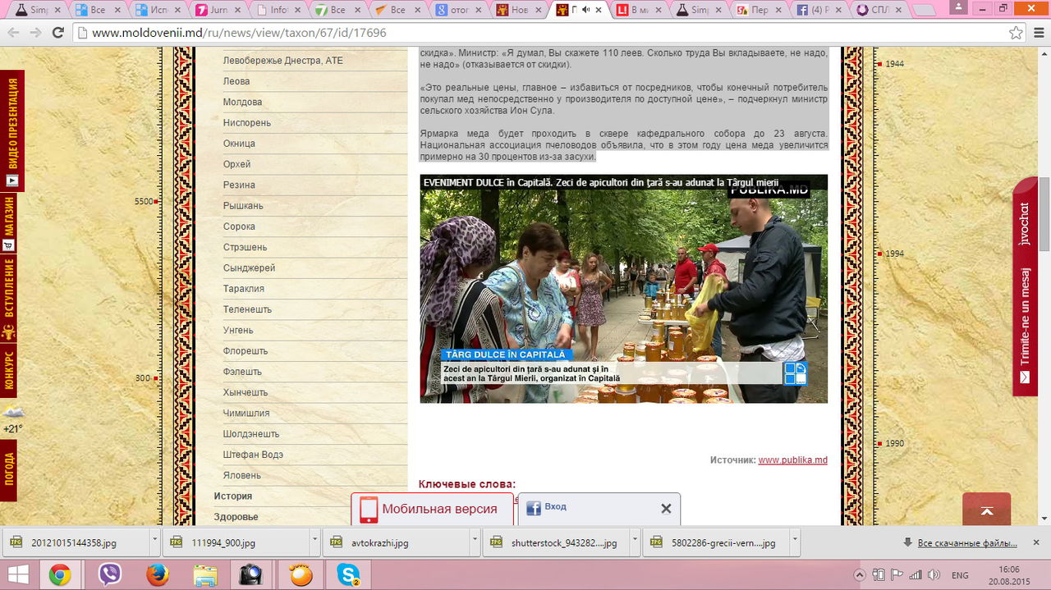Image resolution: width=1051 pixels, height=590 pixels.
Task: Open avtokrazhi.jpg download
Action: pyautogui.click(x=397, y=542)
